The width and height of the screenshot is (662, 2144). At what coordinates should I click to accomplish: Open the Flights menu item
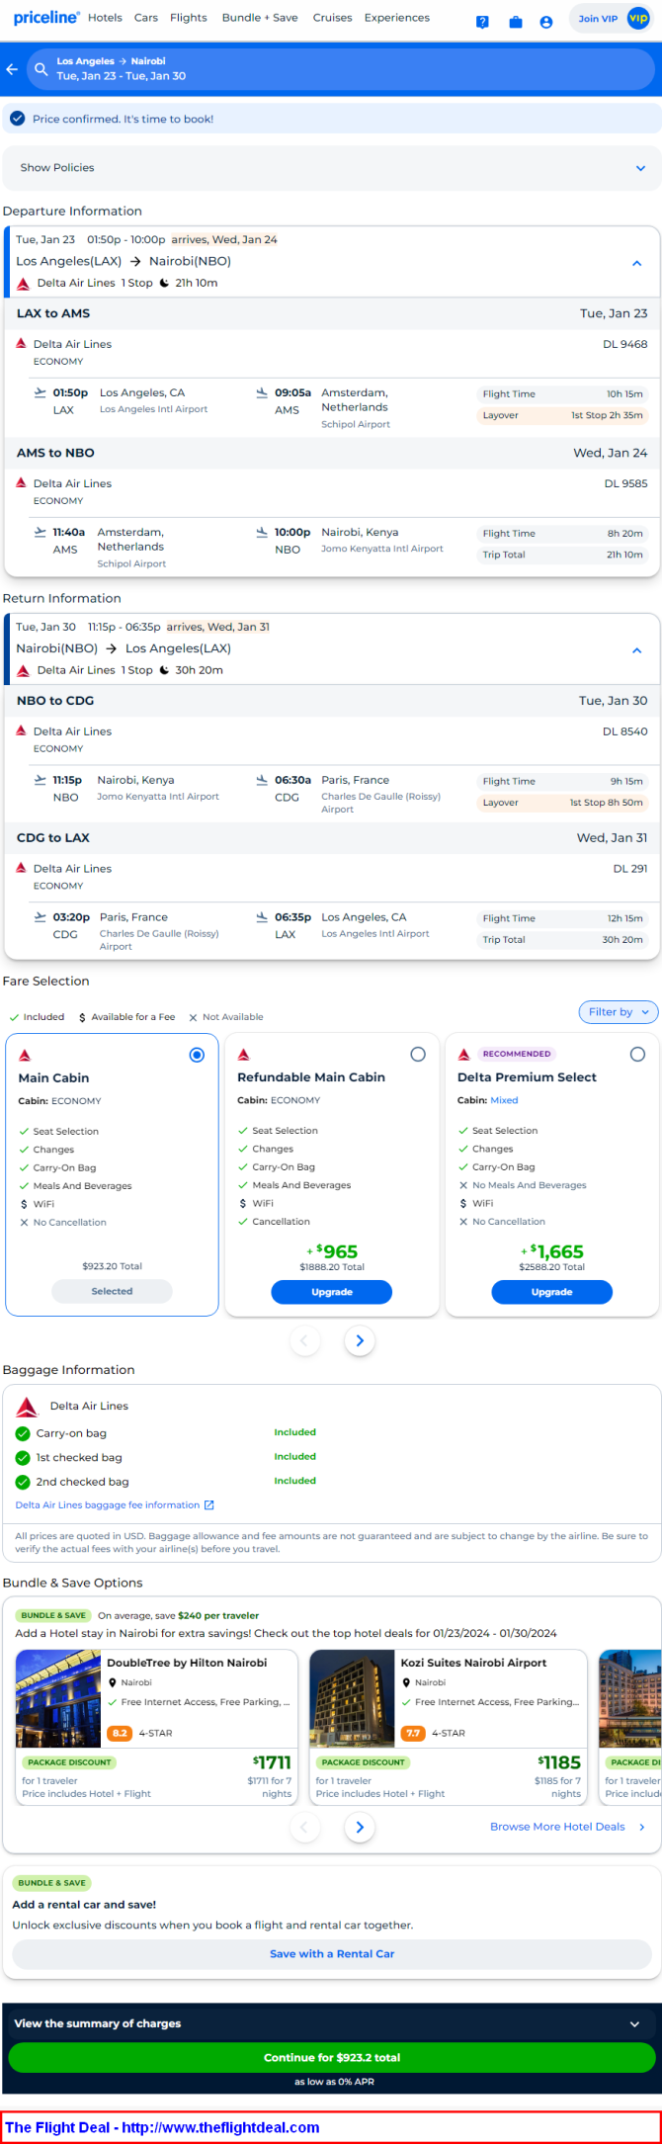pos(189,18)
